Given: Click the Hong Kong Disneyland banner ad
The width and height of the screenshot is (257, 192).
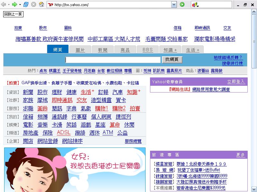Looking at the screenshot, I should pyautogui.click(x=75, y=170).
